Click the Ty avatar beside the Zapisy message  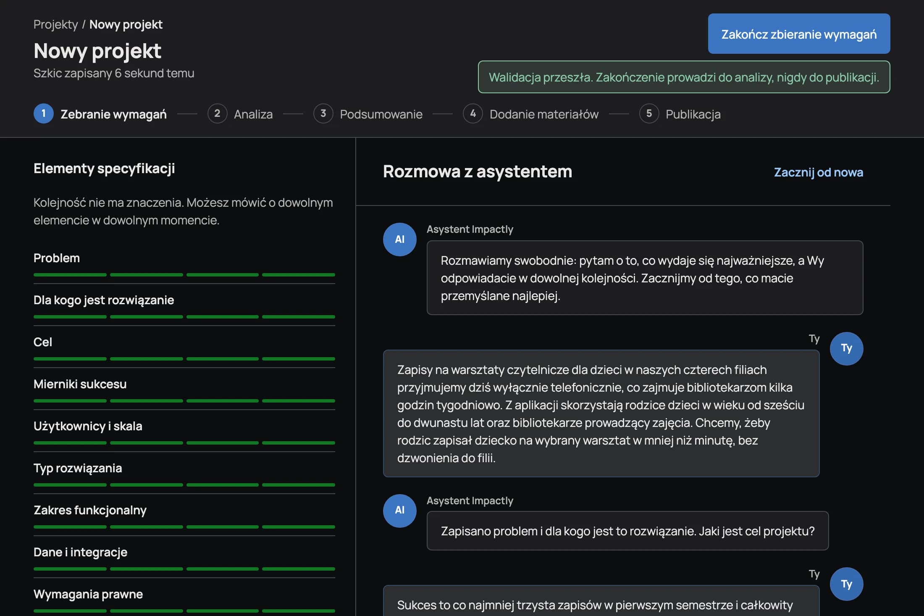tap(847, 349)
